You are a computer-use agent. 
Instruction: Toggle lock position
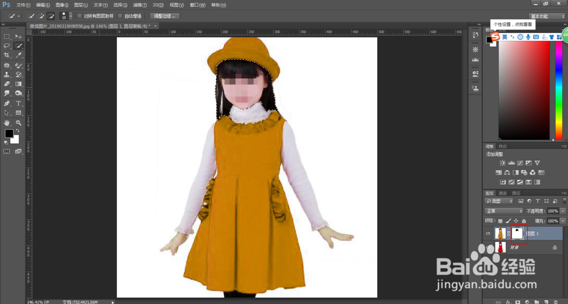pos(516,220)
